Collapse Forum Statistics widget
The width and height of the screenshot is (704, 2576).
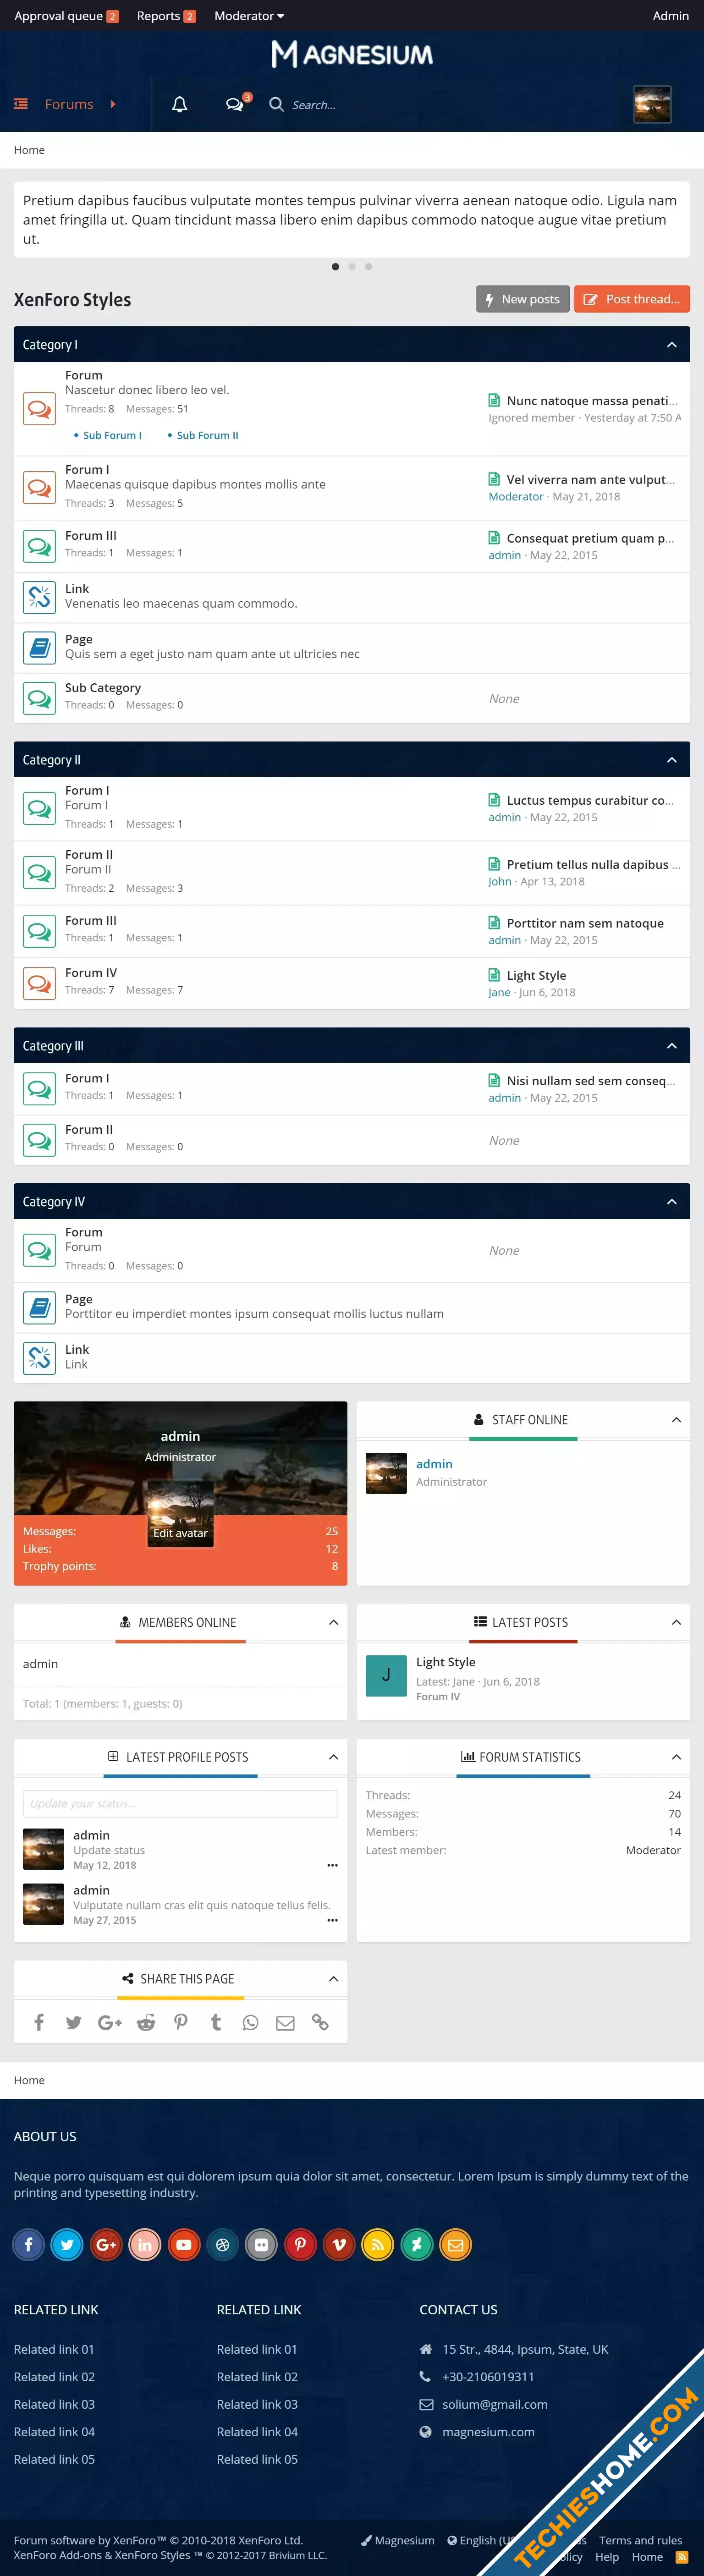click(x=676, y=1756)
